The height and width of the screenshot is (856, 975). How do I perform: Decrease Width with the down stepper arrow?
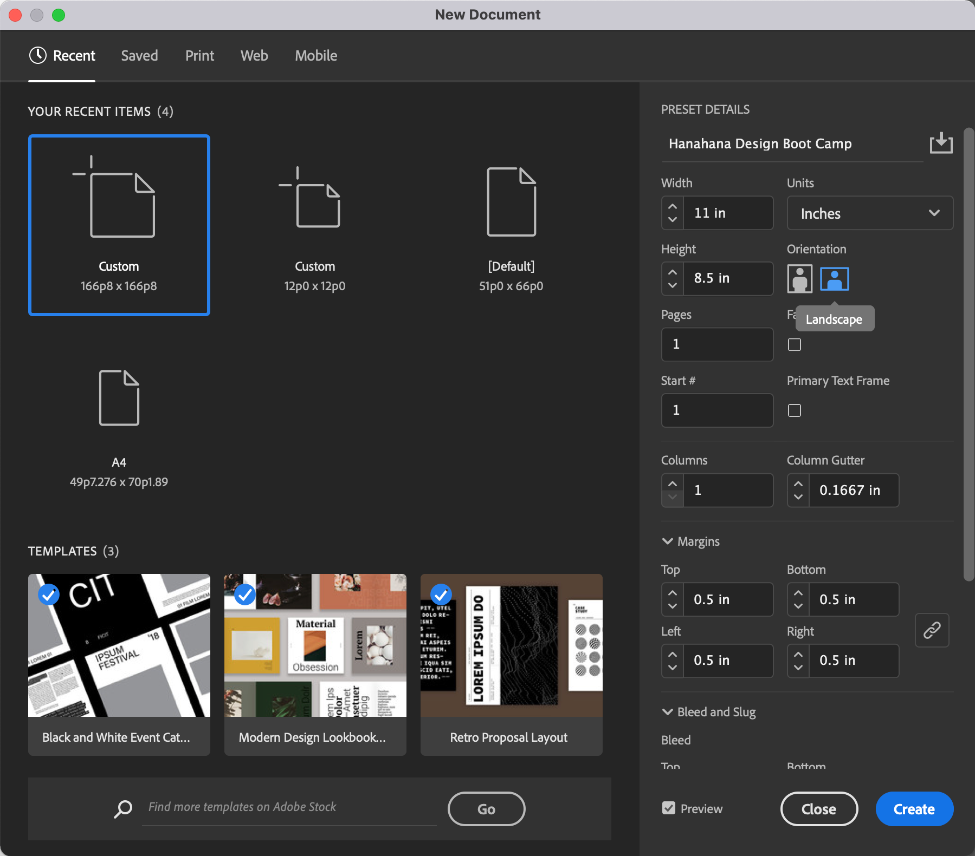(673, 219)
